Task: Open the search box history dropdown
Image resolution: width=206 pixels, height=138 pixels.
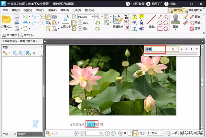Action: point(177,49)
